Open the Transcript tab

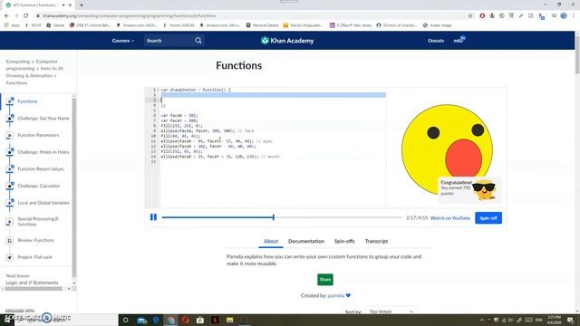[x=376, y=241]
